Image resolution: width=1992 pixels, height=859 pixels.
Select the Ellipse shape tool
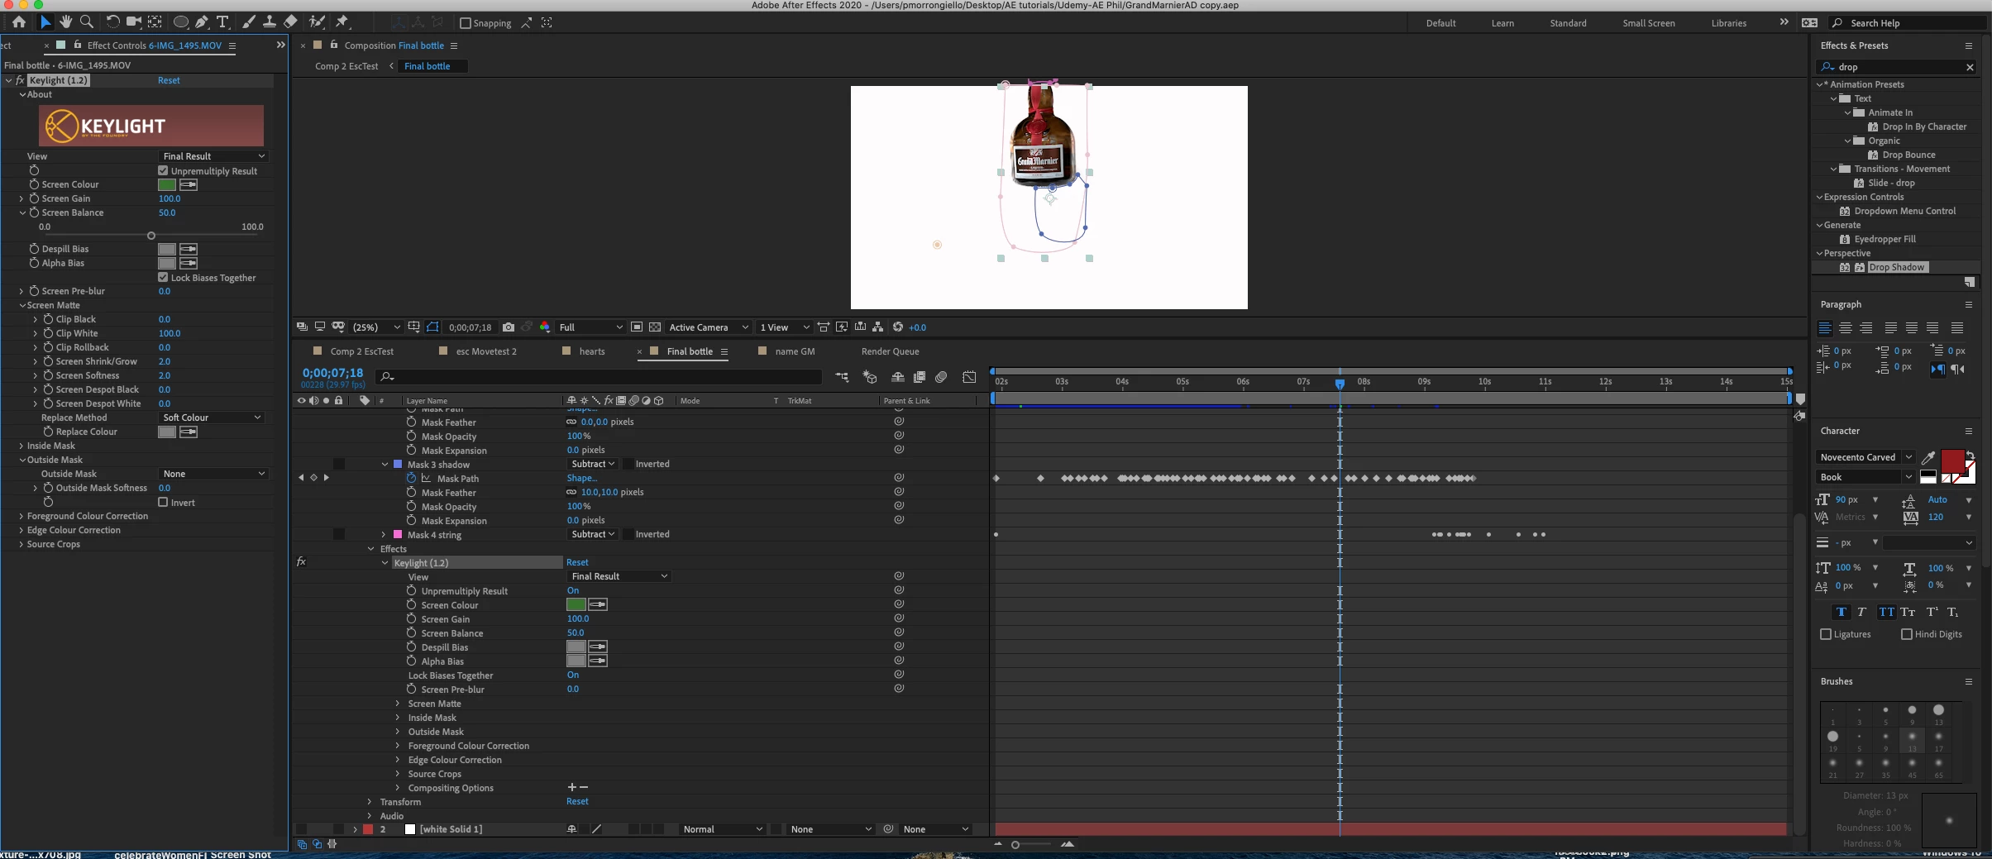181,22
